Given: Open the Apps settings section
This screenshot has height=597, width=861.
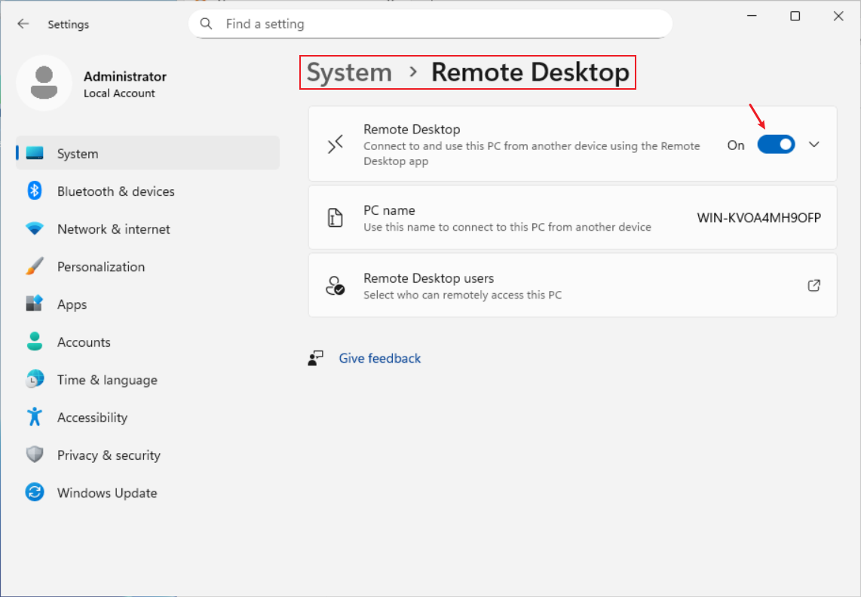Looking at the screenshot, I should click(x=72, y=305).
